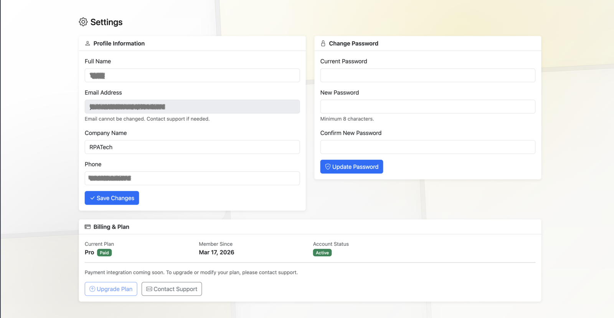Click the disabled Email Address field
The width and height of the screenshot is (614, 318).
tap(192, 106)
